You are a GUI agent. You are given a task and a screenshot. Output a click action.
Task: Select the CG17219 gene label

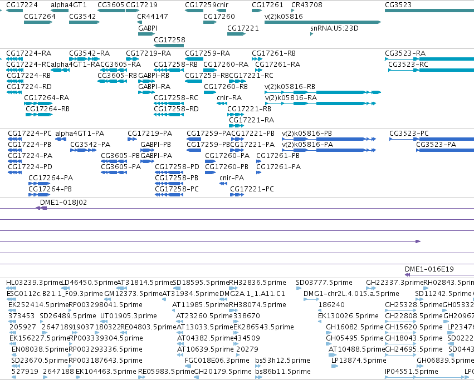click(141, 5)
